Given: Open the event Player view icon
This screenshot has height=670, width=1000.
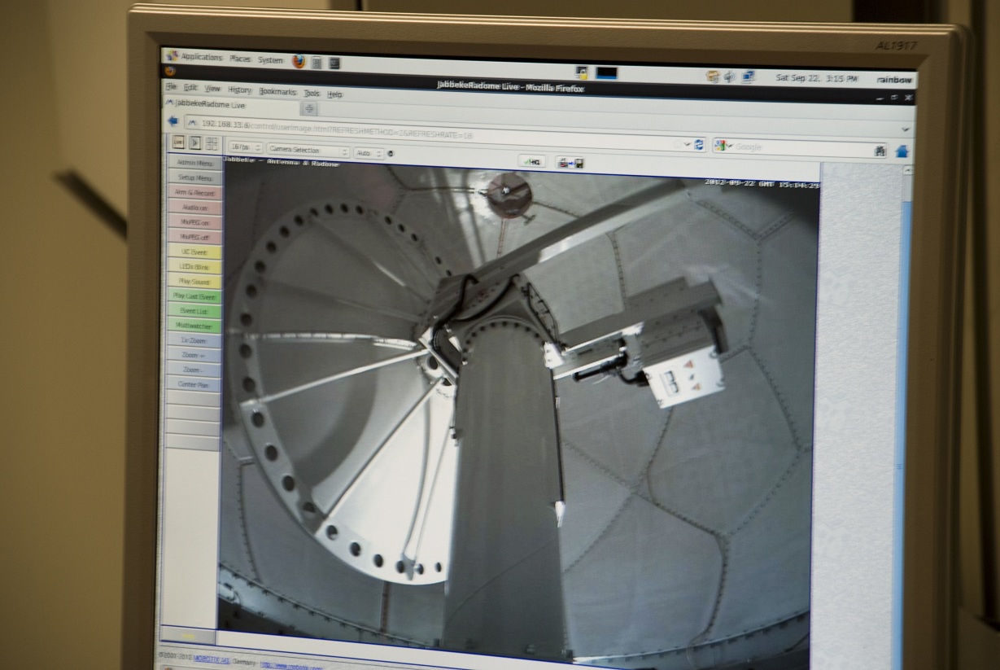Looking at the screenshot, I should 194,142.
